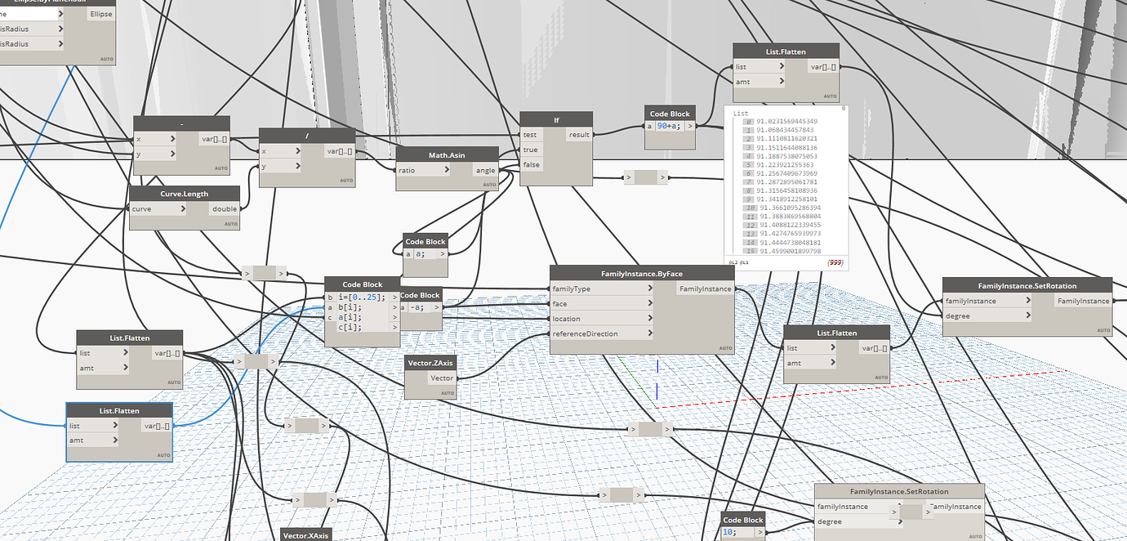Open the dropdown field on the EllipseByPlaneRadii node
Screen dimensions: 1127x541
(29, 13)
